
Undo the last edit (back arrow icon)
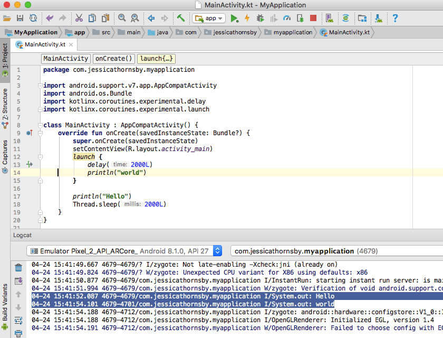tap(49, 18)
